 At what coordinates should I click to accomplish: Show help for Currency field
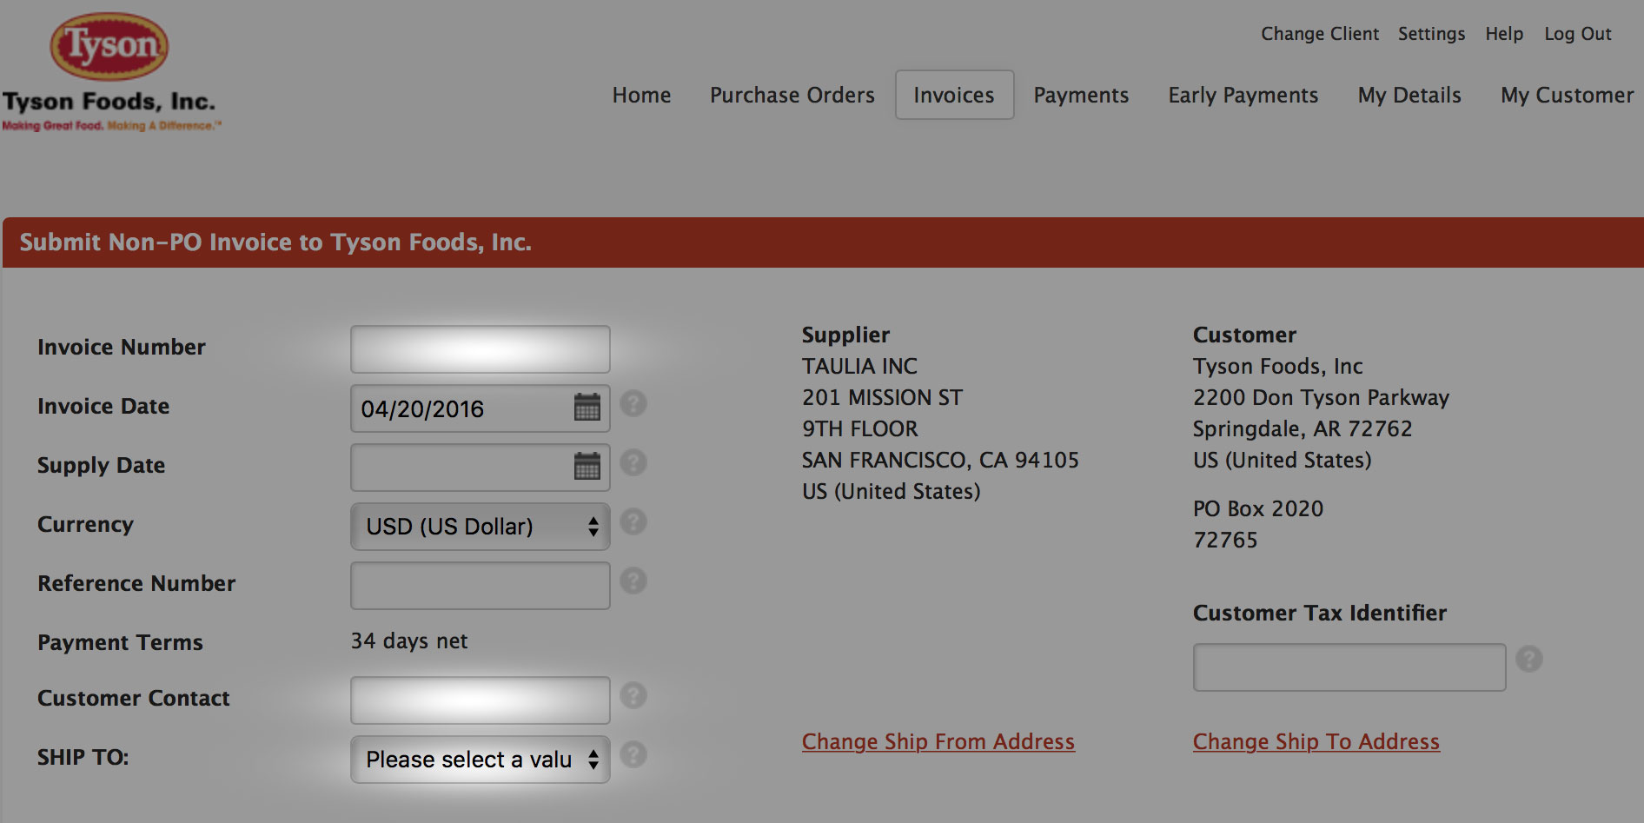(633, 522)
